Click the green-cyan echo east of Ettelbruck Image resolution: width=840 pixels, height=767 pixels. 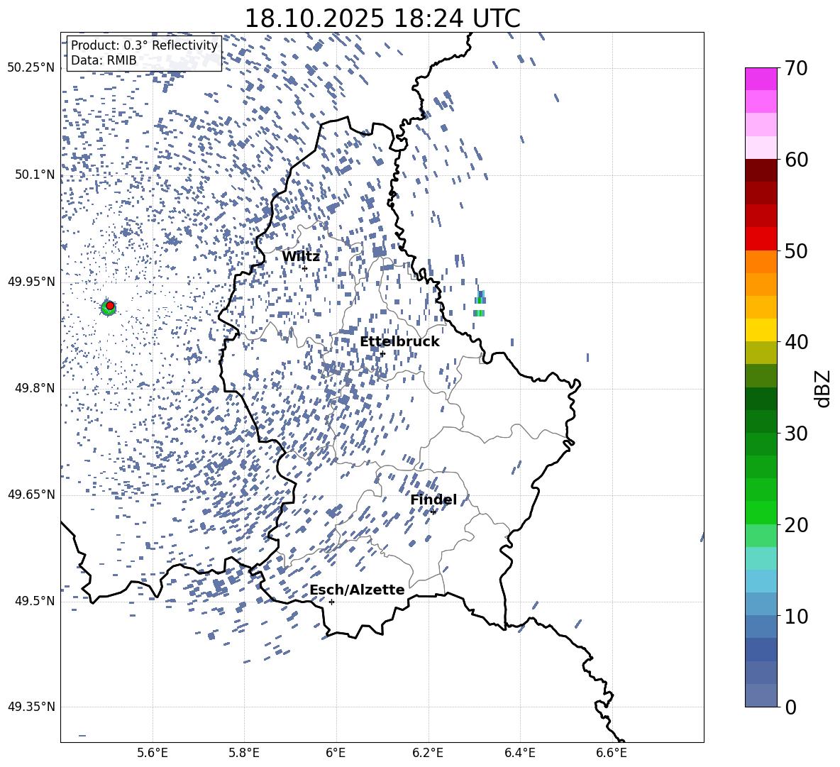[x=480, y=304]
